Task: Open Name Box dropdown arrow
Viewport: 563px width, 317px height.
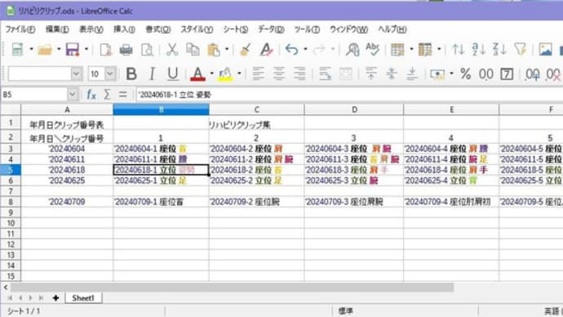Action: tap(72, 95)
